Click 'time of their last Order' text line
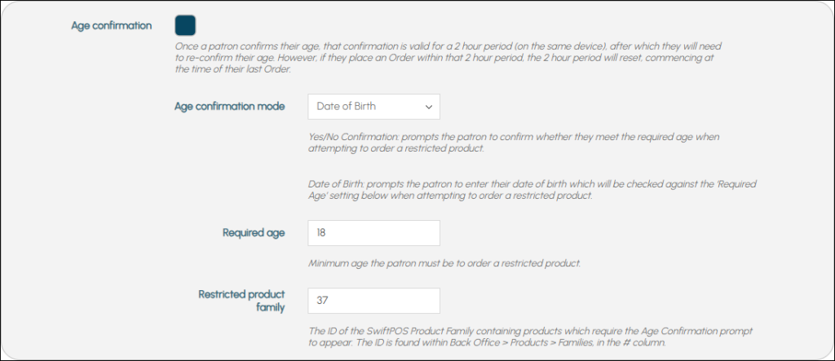The height and width of the screenshot is (361, 835). coord(233,70)
